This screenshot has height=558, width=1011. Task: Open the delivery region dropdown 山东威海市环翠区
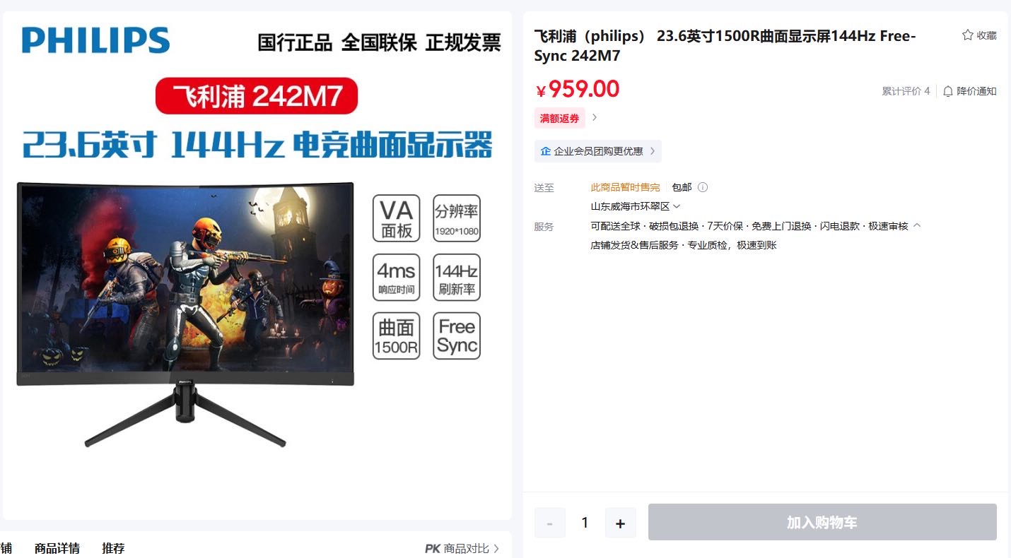tap(635, 206)
